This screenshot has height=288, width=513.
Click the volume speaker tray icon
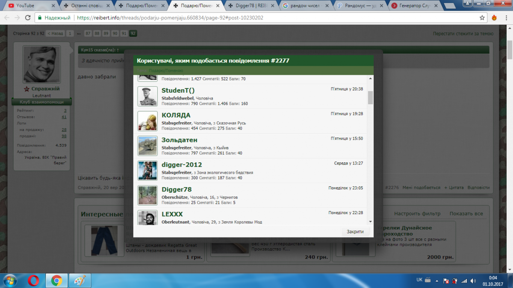[473, 281]
